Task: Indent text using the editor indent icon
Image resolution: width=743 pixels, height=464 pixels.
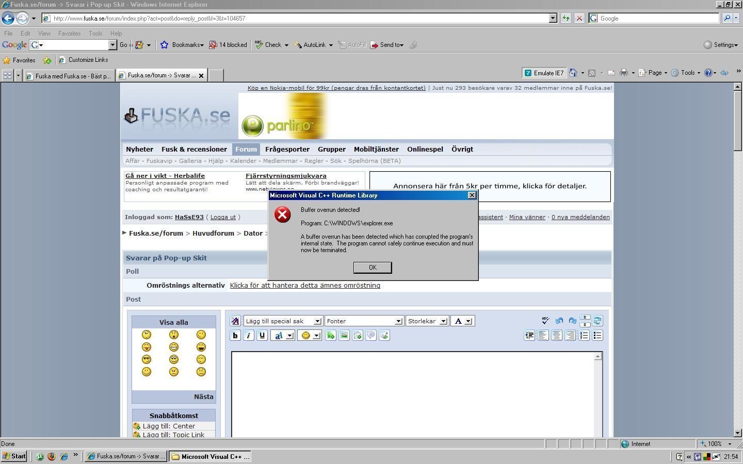Action: click(529, 336)
